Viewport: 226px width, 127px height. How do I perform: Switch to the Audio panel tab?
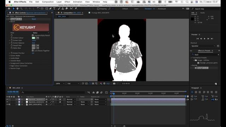(202, 13)
